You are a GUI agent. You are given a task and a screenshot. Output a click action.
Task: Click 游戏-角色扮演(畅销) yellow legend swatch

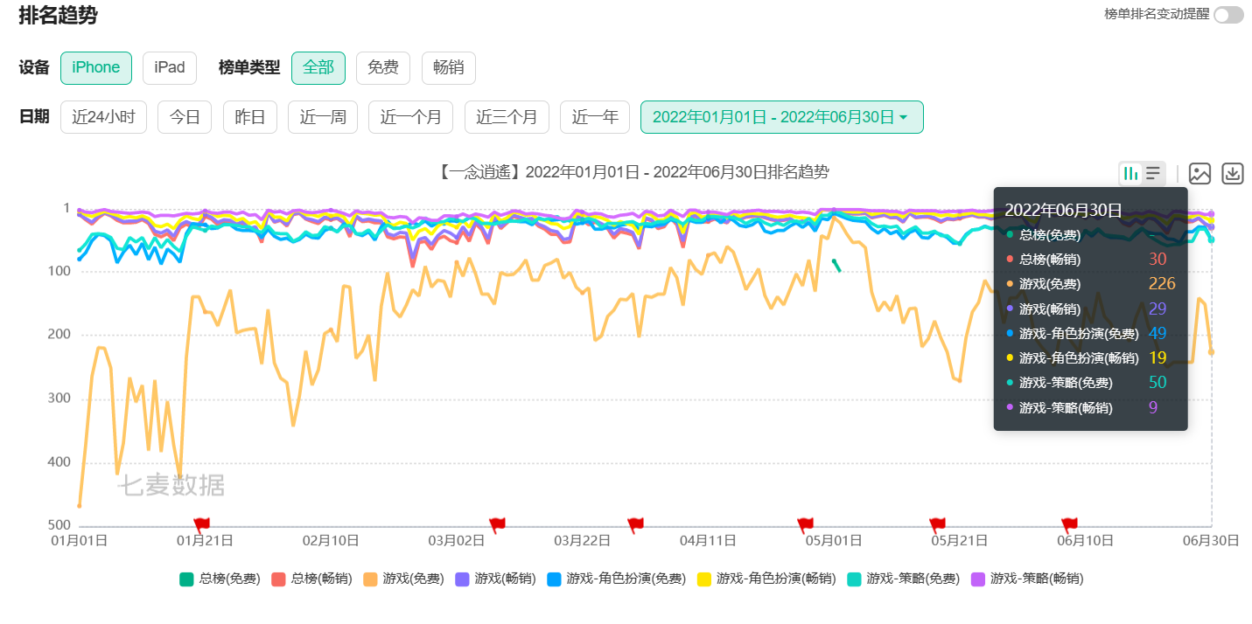click(704, 579)
